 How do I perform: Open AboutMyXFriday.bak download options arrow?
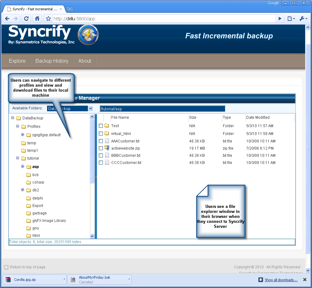click(x=129, y=279)
